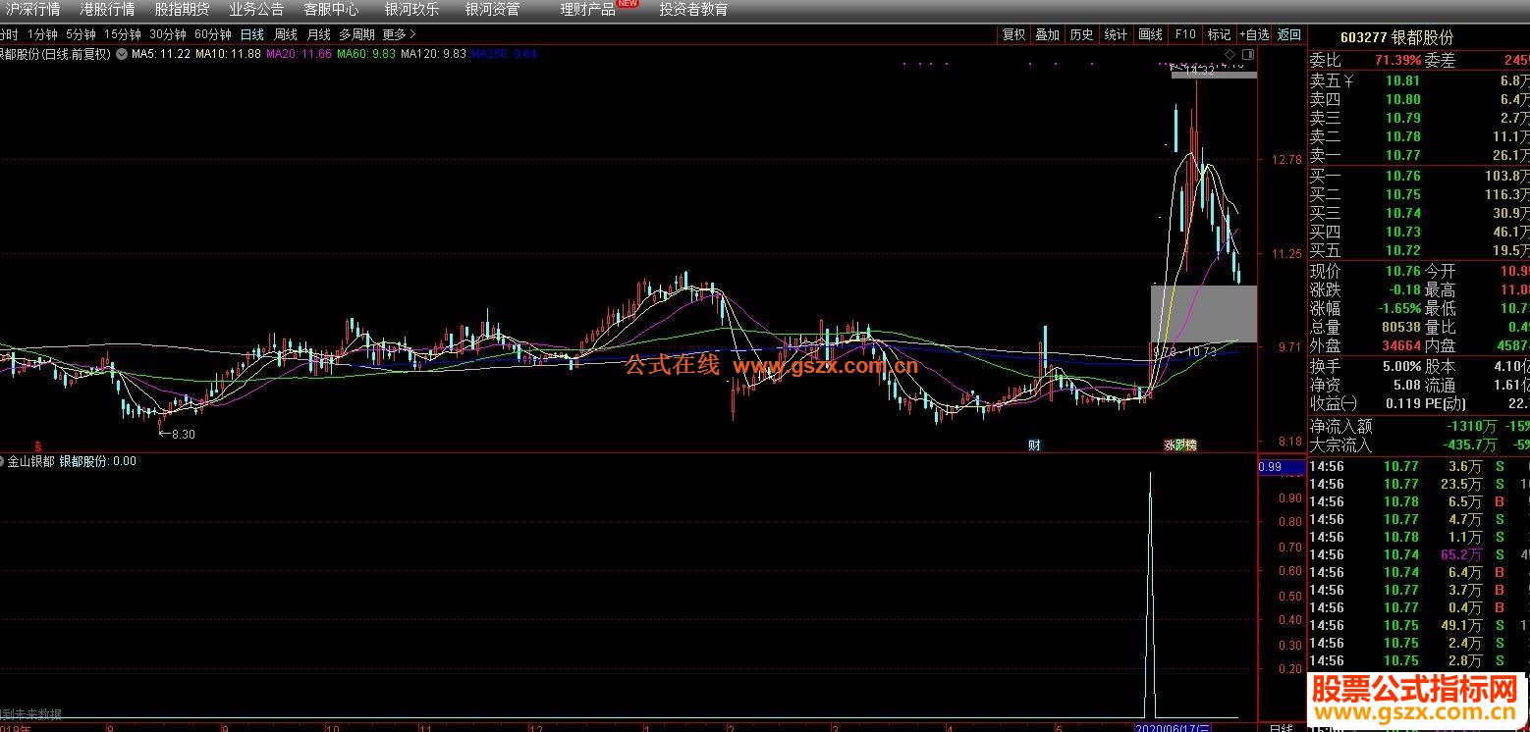1530x732 pixels.
Task: Open the 统计 statistics button
Action: click(1117, 34)
